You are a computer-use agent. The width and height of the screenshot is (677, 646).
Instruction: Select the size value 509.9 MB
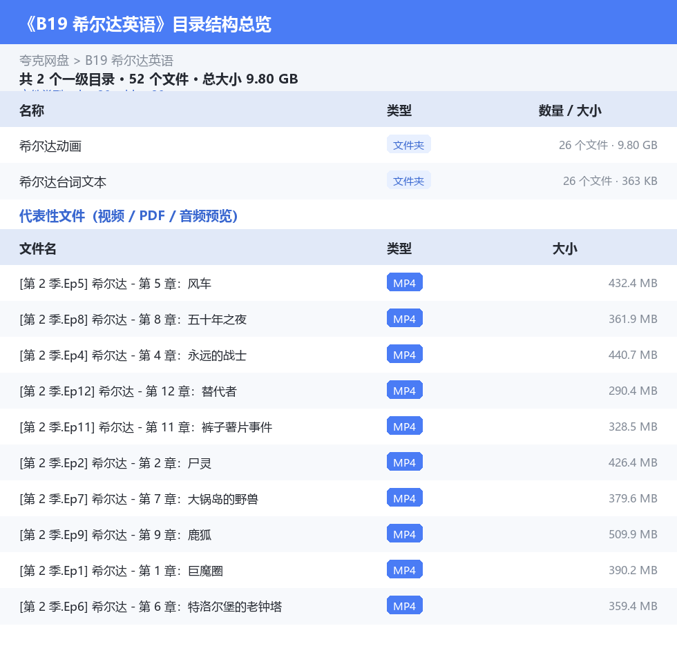click(x=633, y=534)
